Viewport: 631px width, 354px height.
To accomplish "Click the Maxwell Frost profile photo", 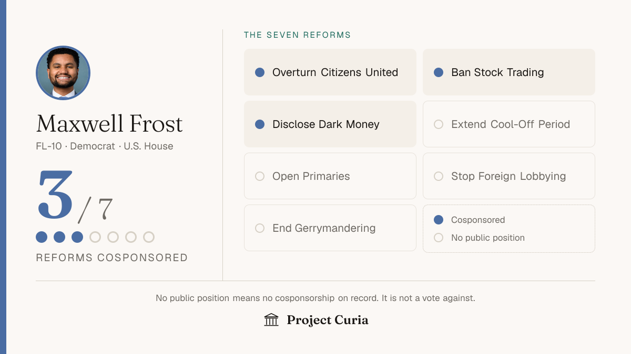I will point(63,73).
